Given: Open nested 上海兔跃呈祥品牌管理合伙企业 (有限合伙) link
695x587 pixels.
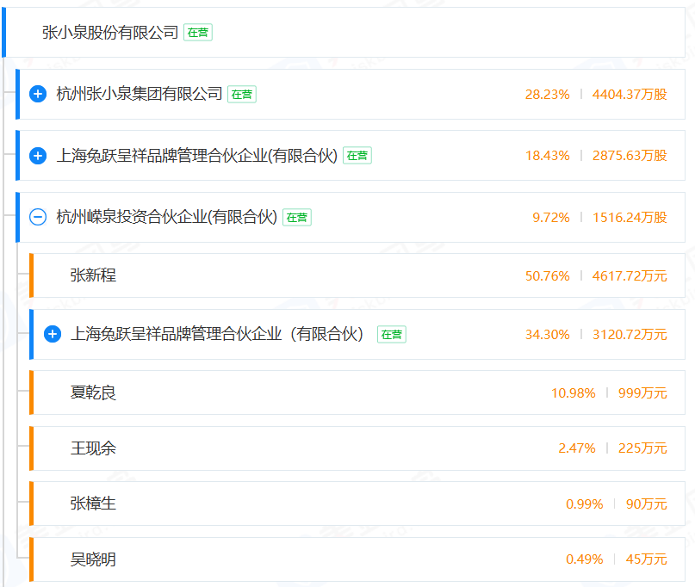Looking at the screenshot, I should click(217, 334).
